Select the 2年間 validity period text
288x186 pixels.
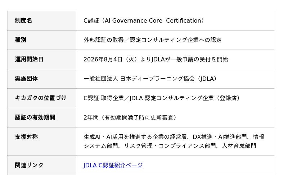[x=91, y=117]
